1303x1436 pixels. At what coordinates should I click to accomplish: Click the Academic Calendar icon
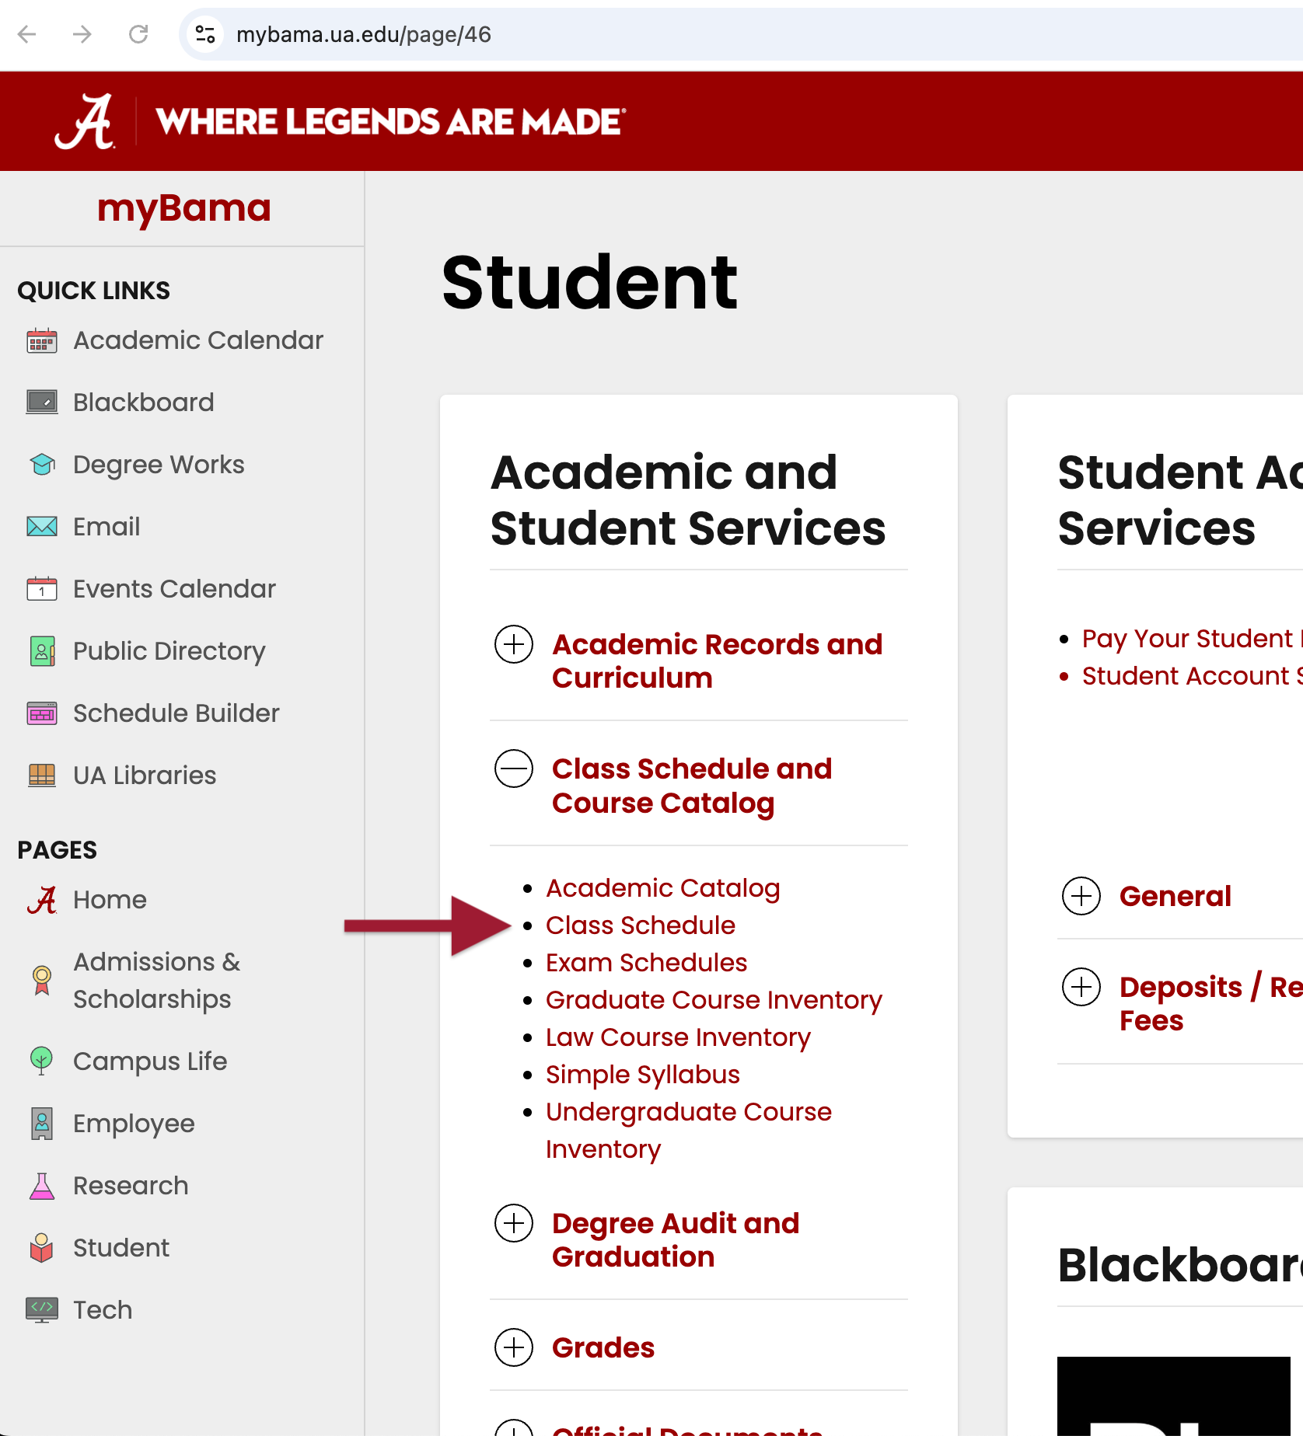click(42, 340)
